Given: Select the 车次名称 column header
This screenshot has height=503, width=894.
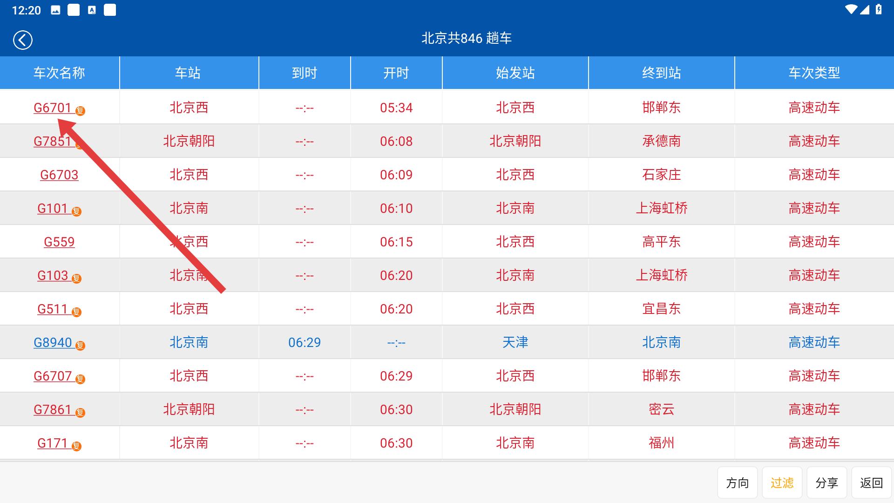Looking at the screenshot, I should (59, 73).
